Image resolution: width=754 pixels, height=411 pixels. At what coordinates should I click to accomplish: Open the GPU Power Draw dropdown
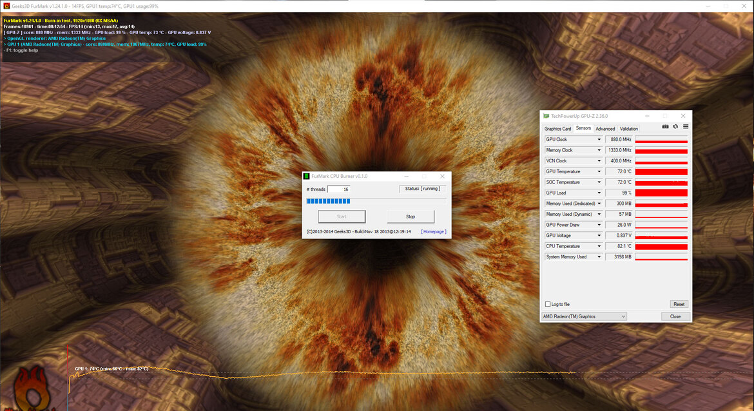pyautogui.click(x=599, y=225)
